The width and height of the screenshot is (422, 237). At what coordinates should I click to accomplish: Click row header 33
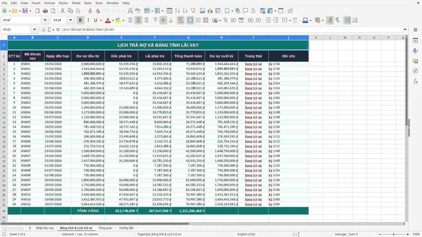click(4, 211)
